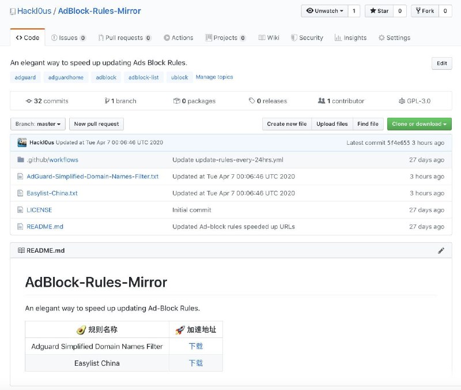Click the book icon in README.md header
Image resolution: width=461 pixels, height=390 pixels.
(x=21, y=250)
